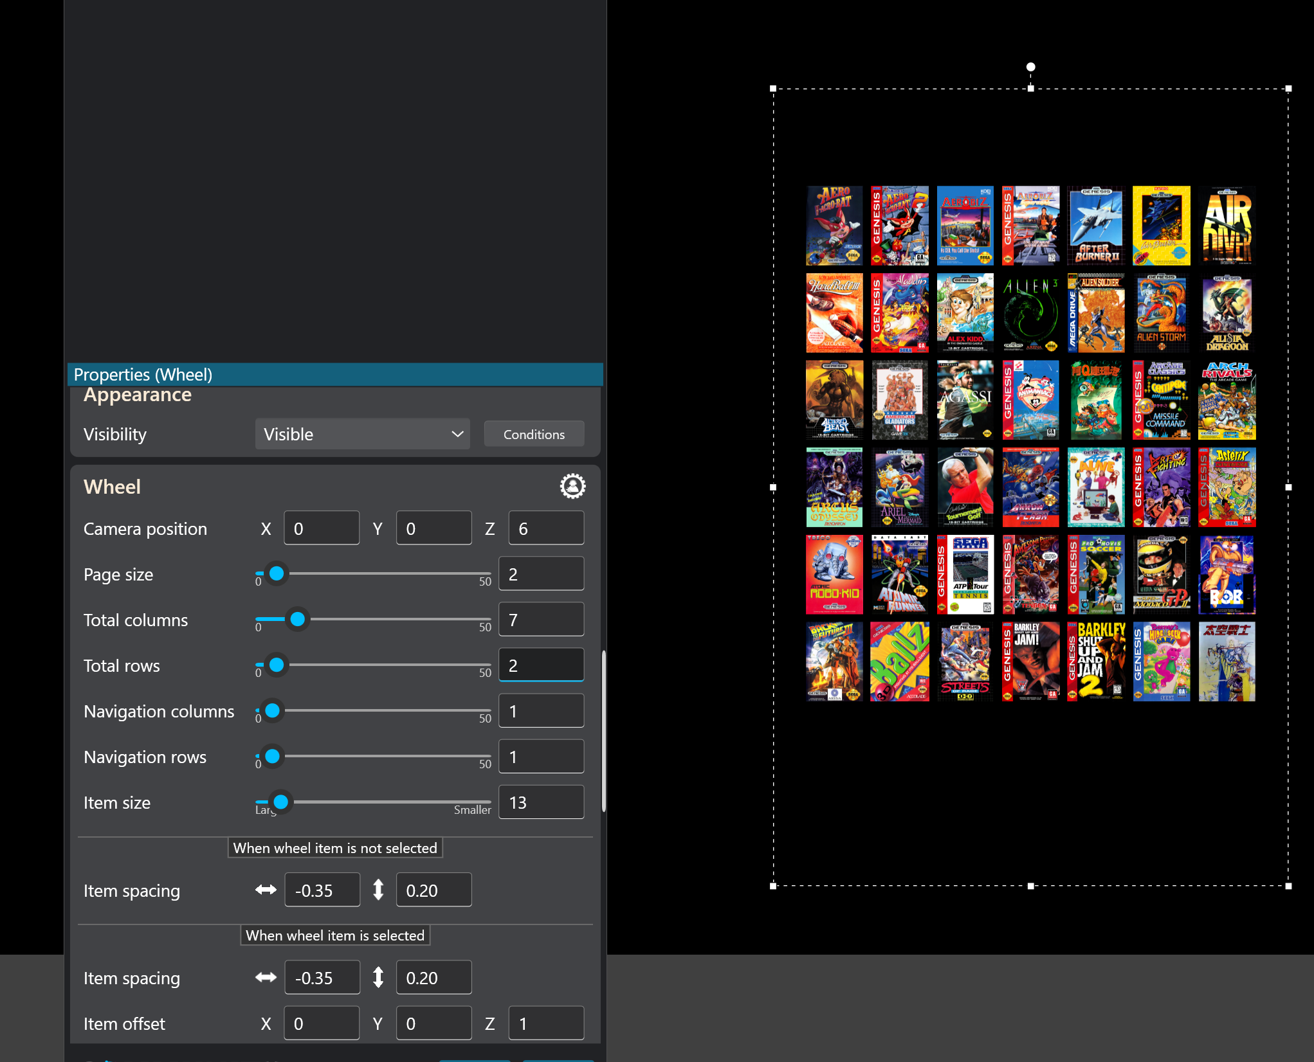Image resolution: width=1314 pixels, height=1062 pixels.
Task: Click the Total columns slider handle
Action: pyautogui.click(x=297, y=619)
